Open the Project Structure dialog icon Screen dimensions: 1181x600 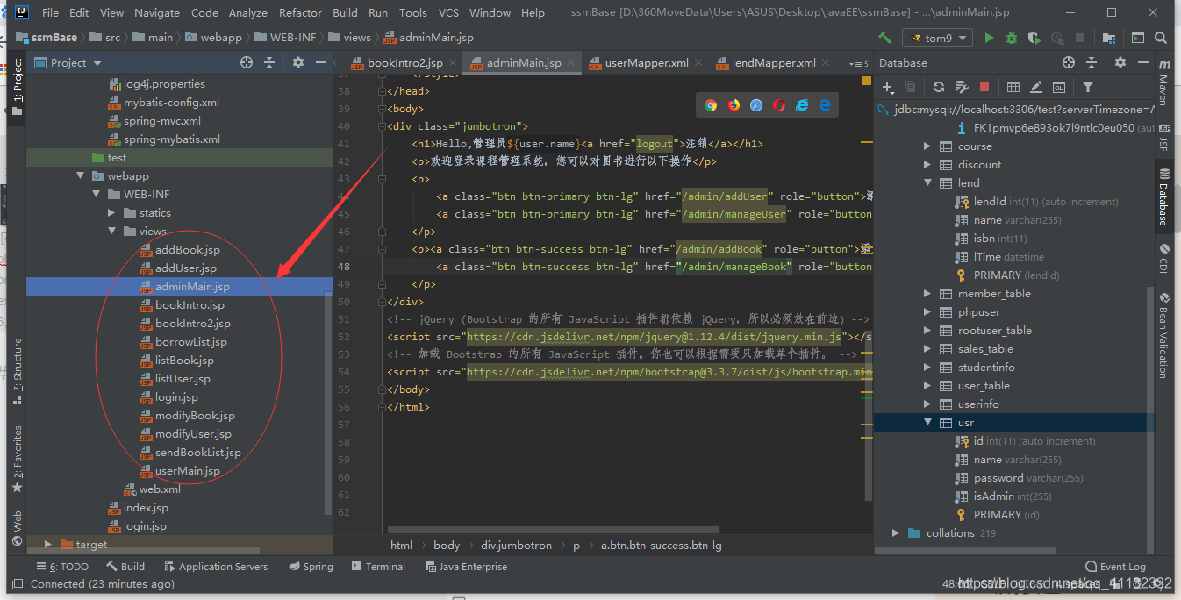point(1110,38)
